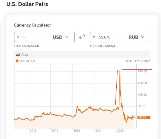Click the orange USD vs RUB legend swatch
The width and height of the screenshot is (161, 139).
click(17, 61)
